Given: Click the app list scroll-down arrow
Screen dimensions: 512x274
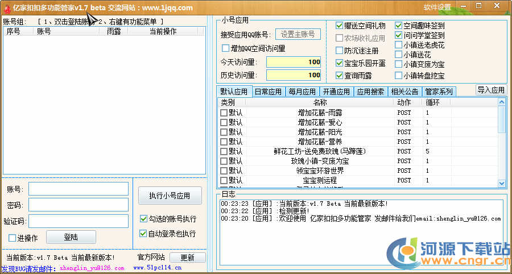Looking at the screenshot, I should [x=501, y=183].
